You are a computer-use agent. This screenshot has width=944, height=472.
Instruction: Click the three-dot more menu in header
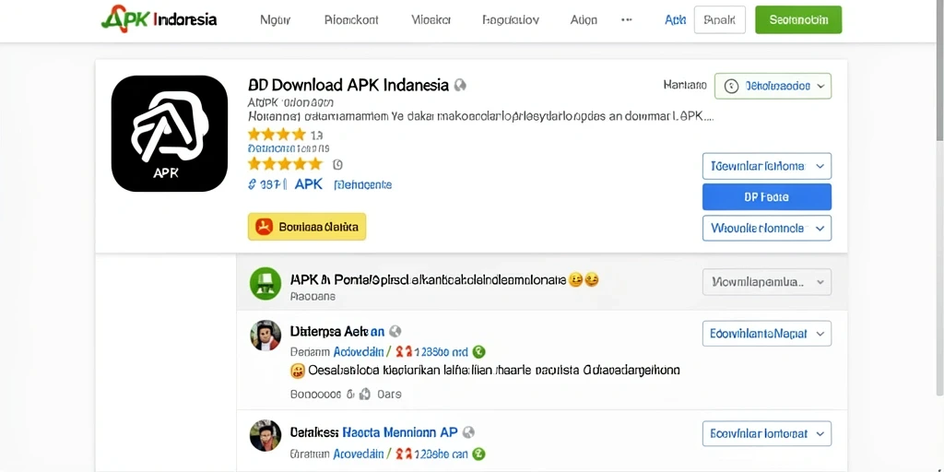(627, 20)
